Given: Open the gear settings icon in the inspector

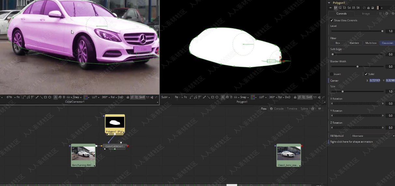Looking at the screenshot, I should coord(387,14).
